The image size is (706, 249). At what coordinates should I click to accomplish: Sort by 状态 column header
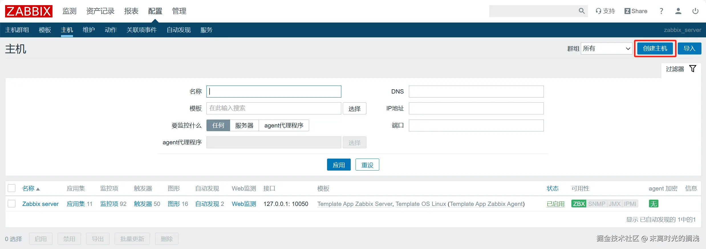553,188
